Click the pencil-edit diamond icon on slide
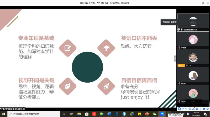Image resolution: width=210 pixels, height=117 pixels. click(68, 48)
